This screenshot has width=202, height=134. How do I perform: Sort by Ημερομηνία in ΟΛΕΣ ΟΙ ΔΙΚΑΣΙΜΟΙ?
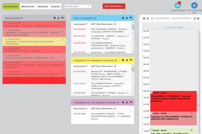tap(81, 24)
